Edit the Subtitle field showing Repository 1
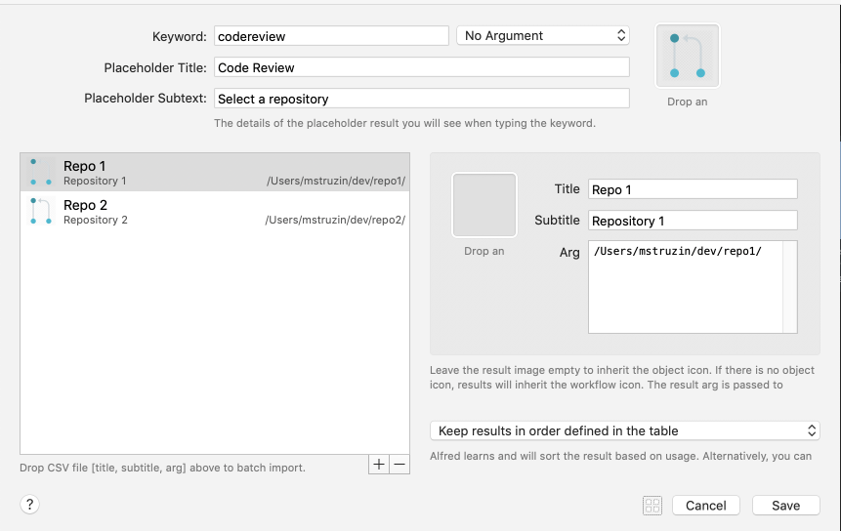 click(693, 221)
